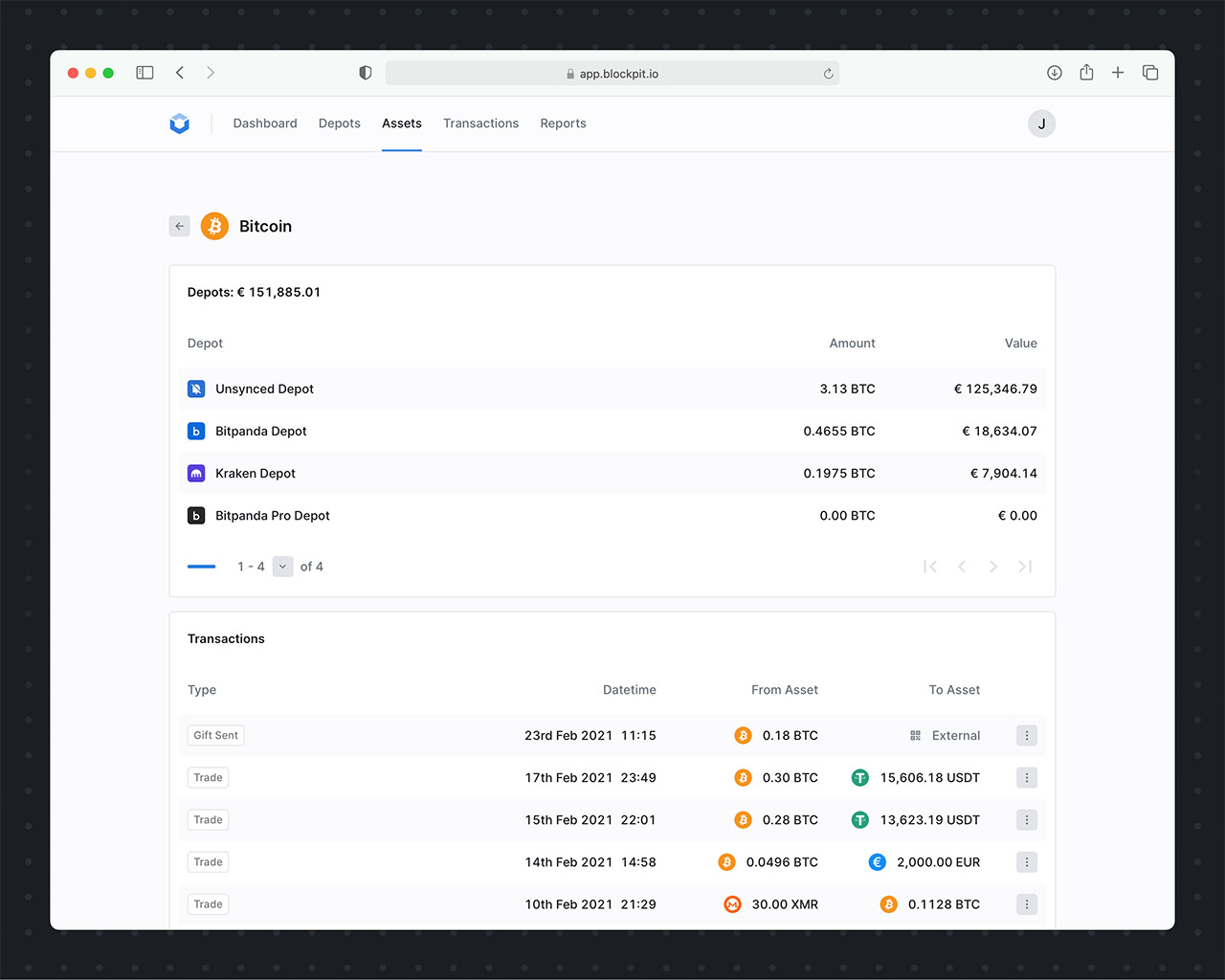Click the 0.1975 BTC amount
Screen dimensions: 1225x980
tap(839, 473)
